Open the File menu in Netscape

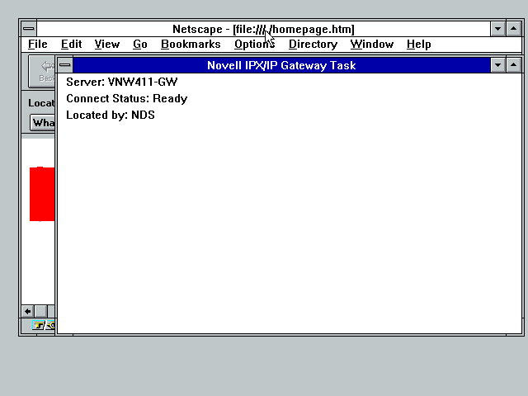[38, 44]
